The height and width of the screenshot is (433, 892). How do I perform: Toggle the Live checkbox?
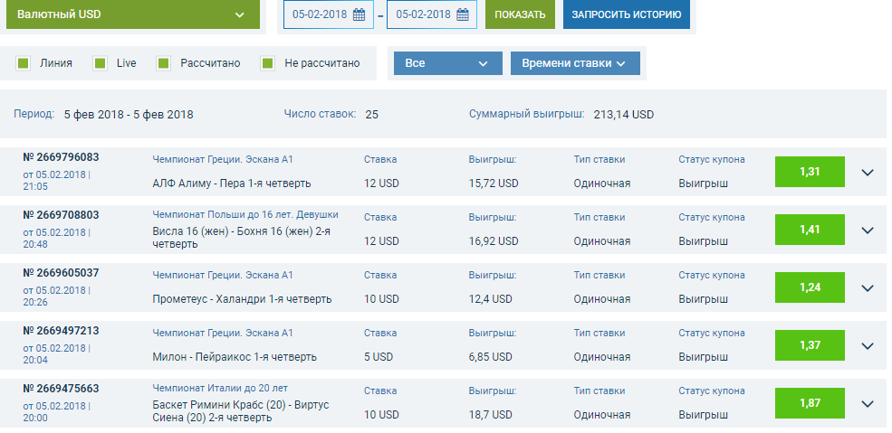coord(101,63)
